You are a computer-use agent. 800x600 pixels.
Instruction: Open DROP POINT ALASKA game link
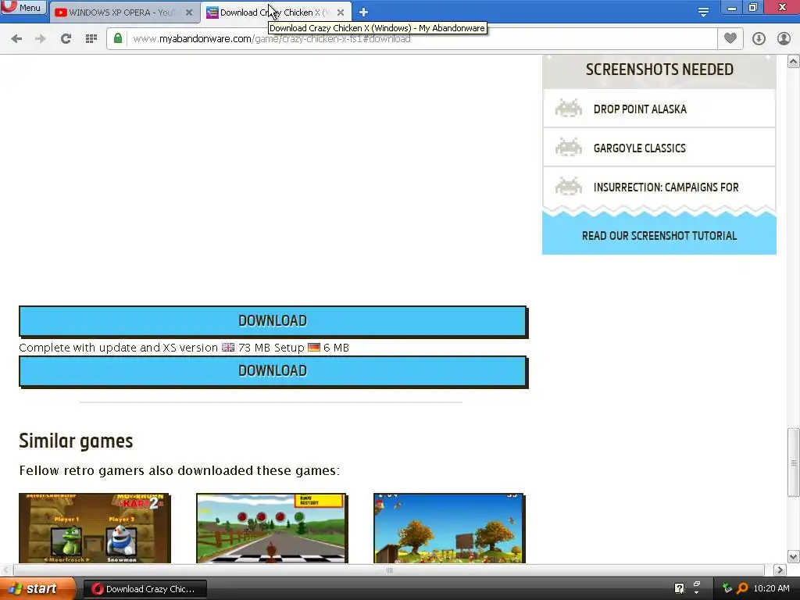pos(640,109)
